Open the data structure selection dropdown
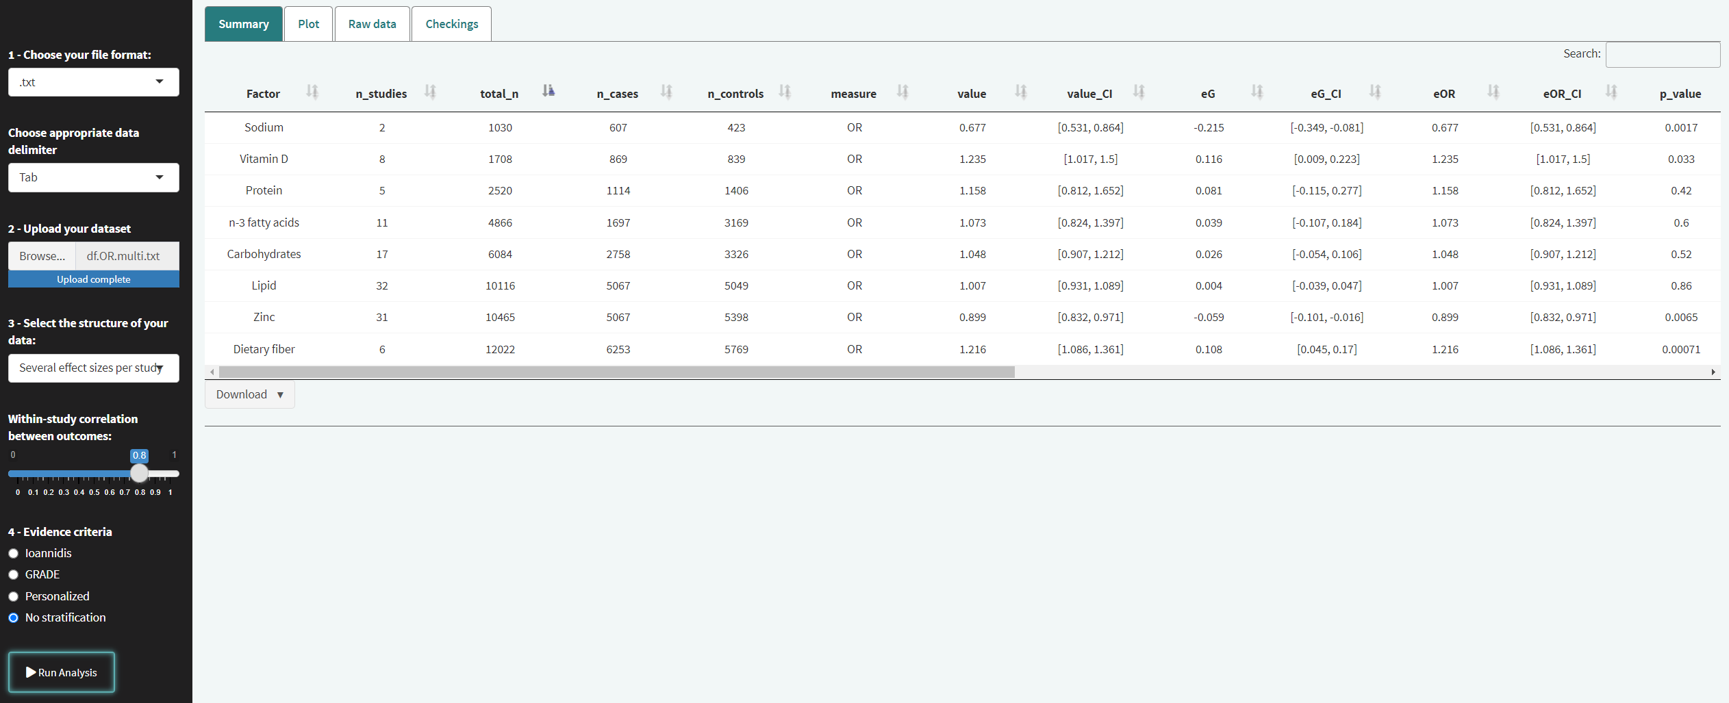 [x=93, y=368]
